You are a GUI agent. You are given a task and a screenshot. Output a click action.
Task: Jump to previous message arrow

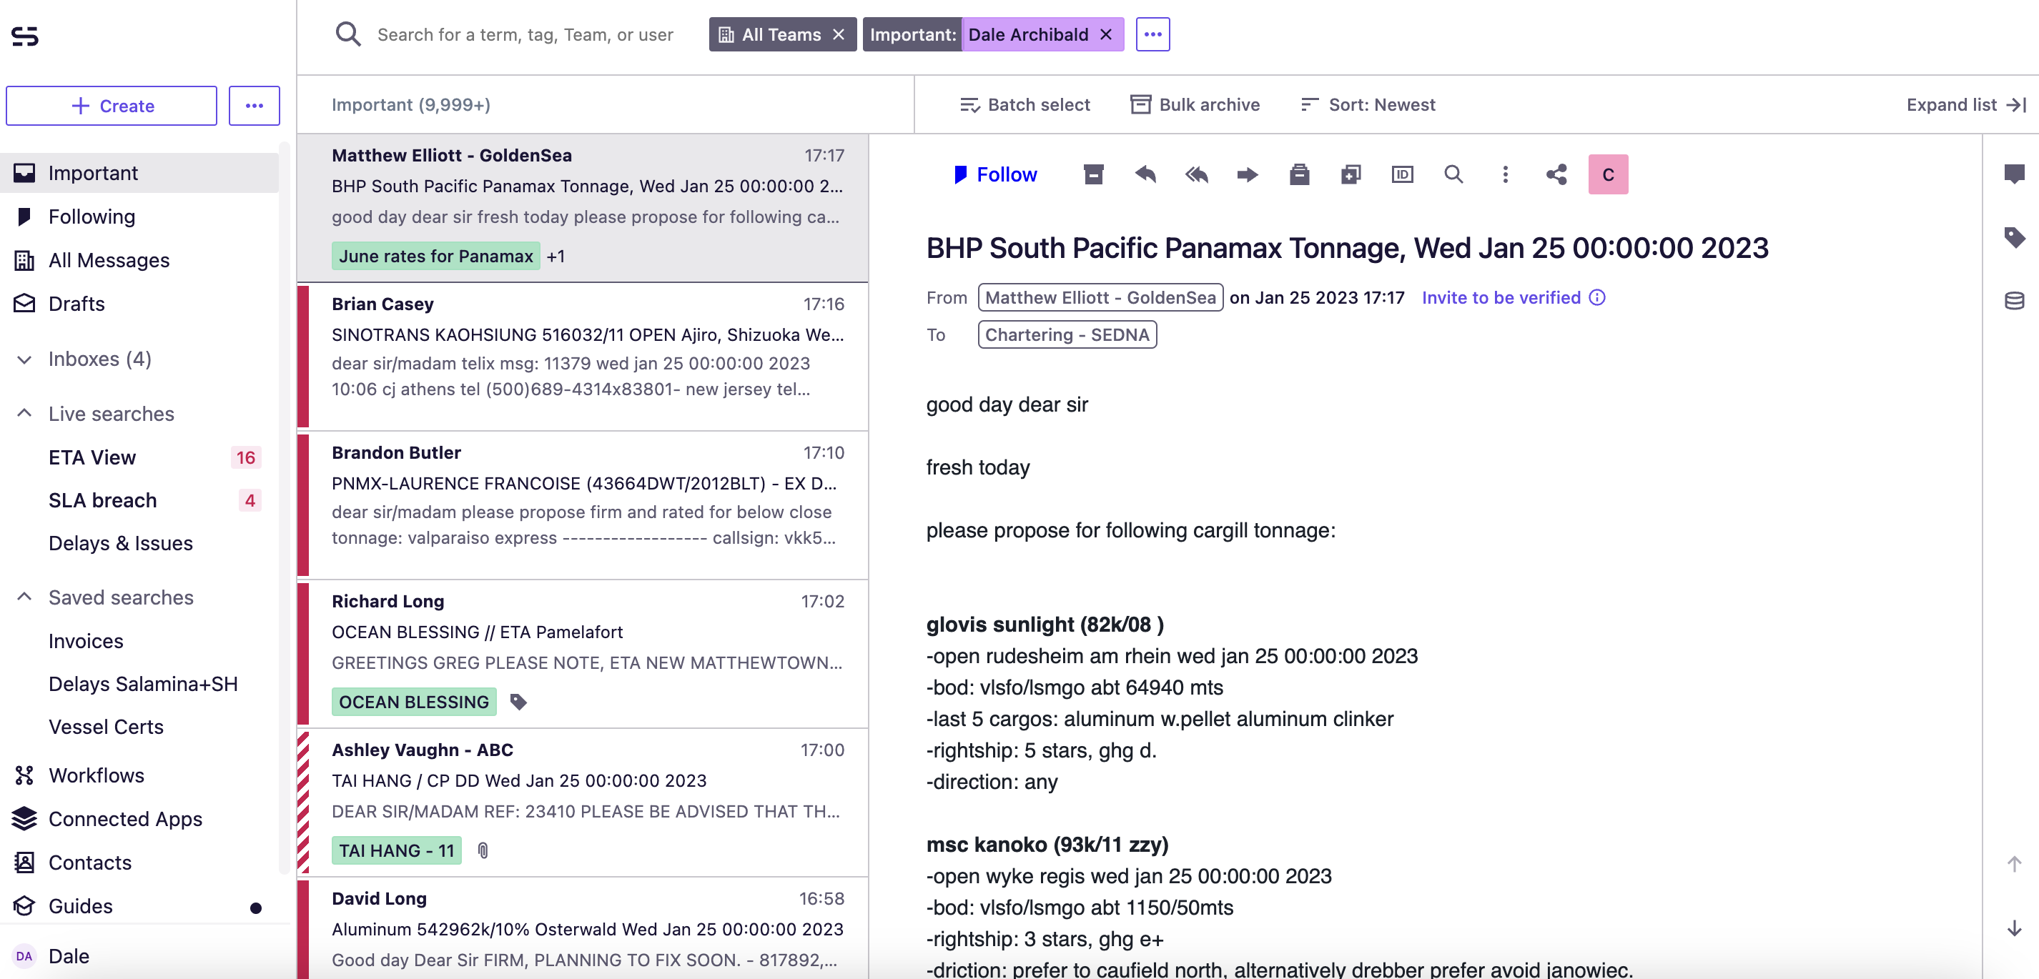pyautogui.click(x=2014, y=863)
